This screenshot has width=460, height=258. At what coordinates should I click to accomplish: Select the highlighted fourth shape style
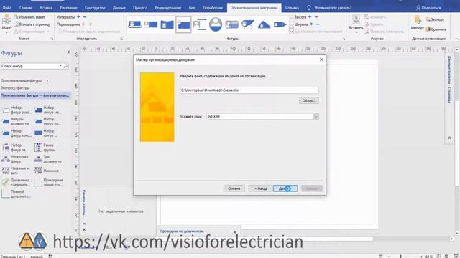[x=183, y=24]
